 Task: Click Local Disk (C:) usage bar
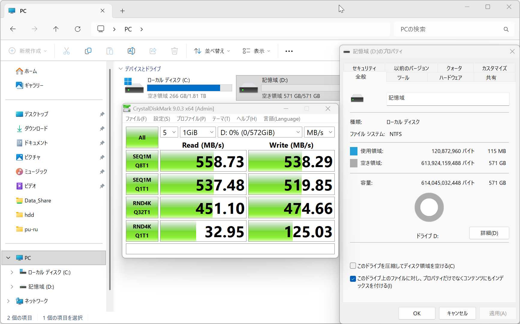coord(190,88)
